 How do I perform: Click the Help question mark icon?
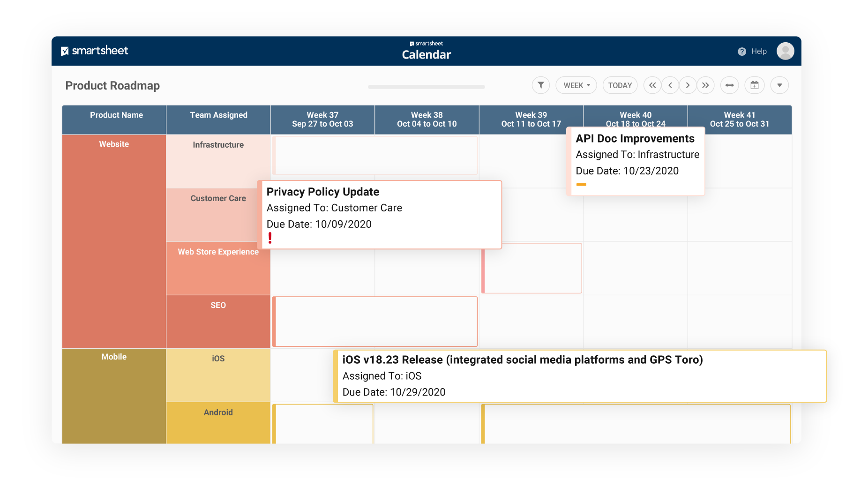pyautogui.click(x=741, y=52)
